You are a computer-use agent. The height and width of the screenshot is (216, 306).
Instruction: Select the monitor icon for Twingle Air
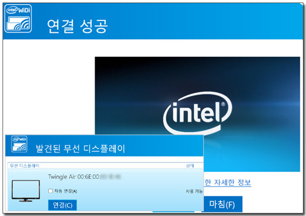[x=26, y=191]
